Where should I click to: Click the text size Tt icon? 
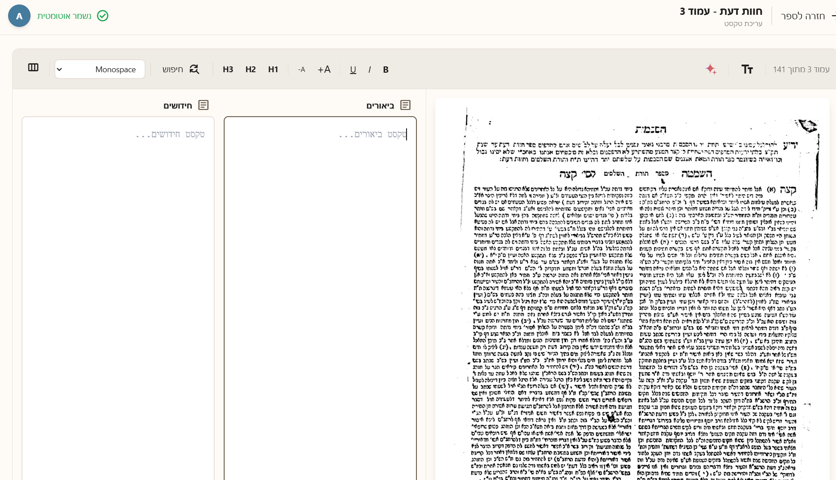point(747,69)
